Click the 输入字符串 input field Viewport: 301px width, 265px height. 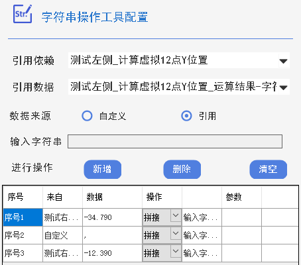(x=175, y=141)
